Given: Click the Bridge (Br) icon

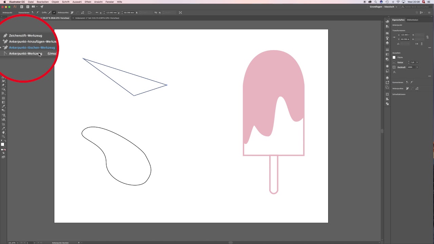Looking at the screenshot, I should coord(22,7).
